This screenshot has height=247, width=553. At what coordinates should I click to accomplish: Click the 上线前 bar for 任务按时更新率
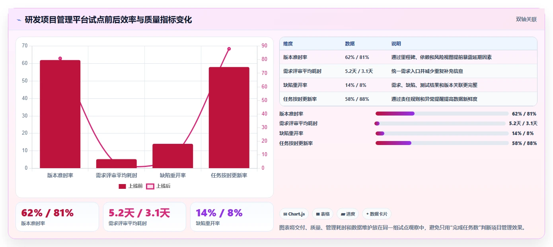(x=229, y=118)
